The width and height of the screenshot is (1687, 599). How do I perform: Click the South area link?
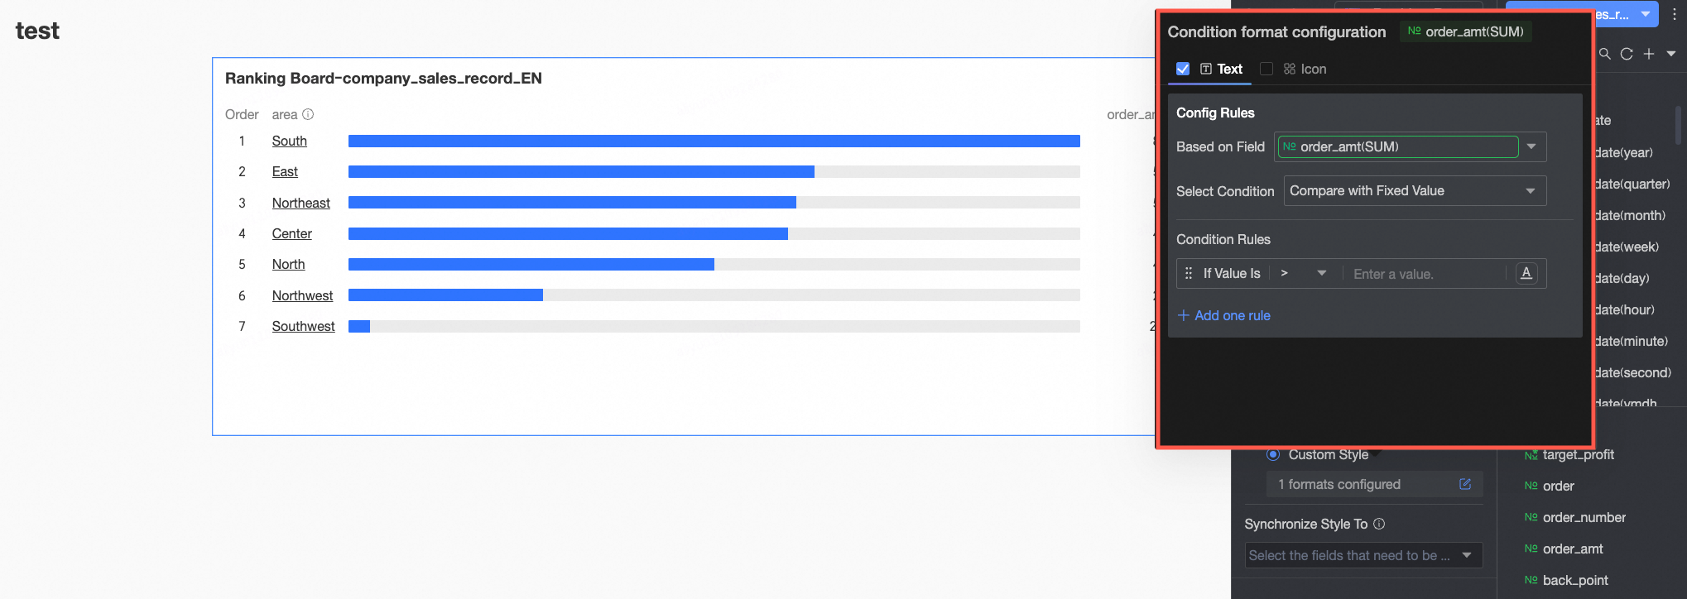click(289, 141)
